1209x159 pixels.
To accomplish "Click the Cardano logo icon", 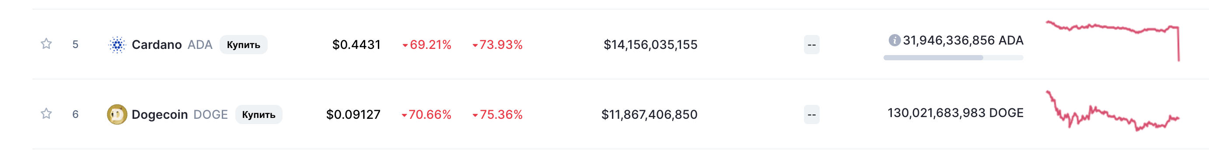I will tap(117, 45).
